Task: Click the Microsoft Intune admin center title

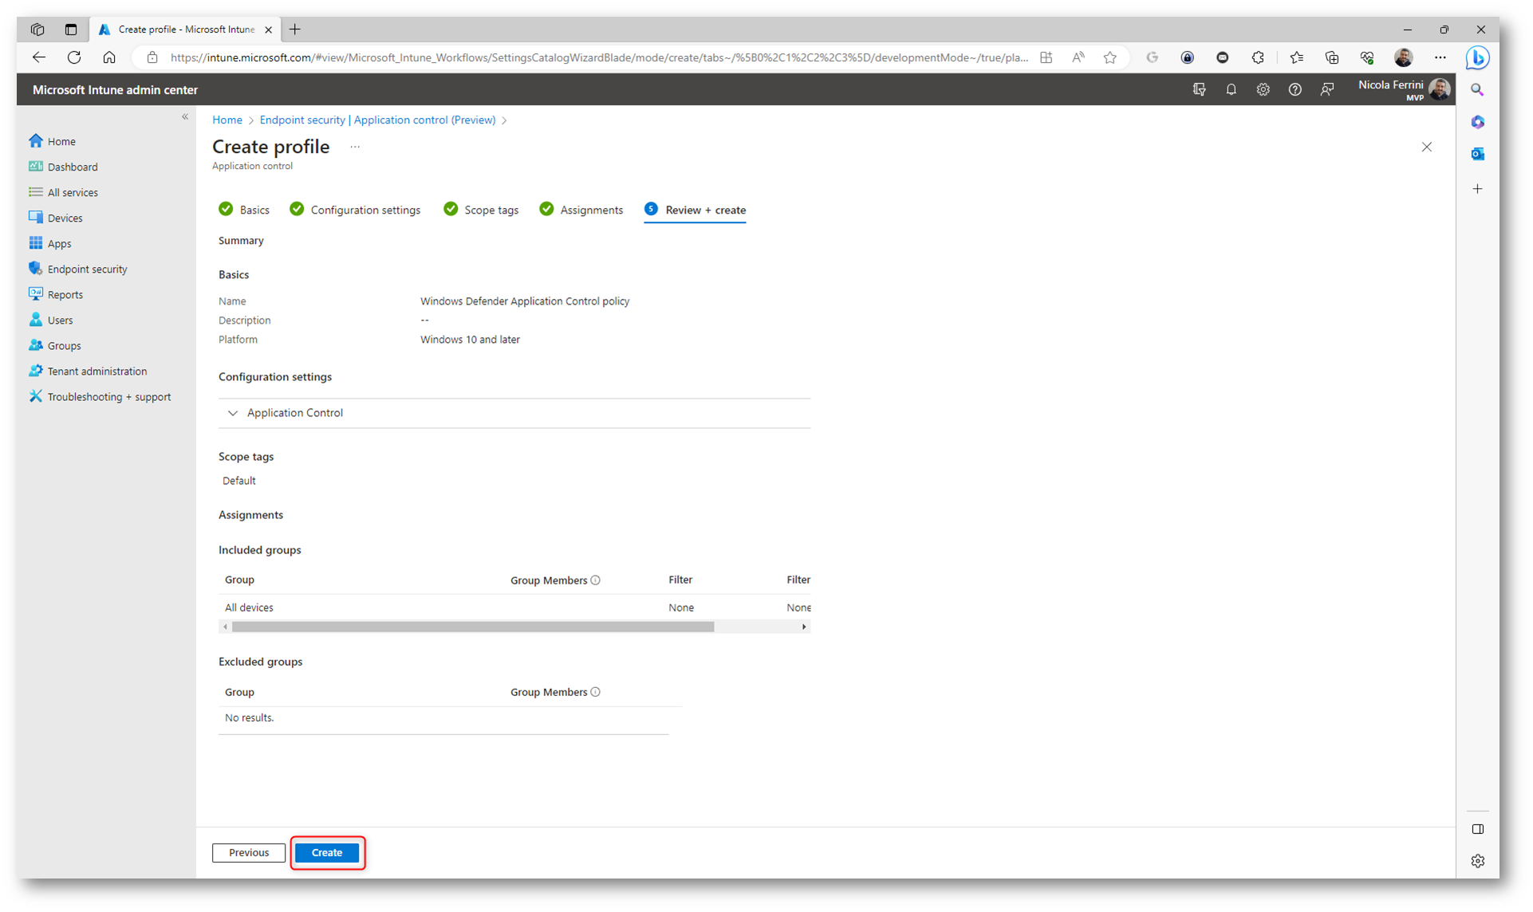Action: point(115,90)
